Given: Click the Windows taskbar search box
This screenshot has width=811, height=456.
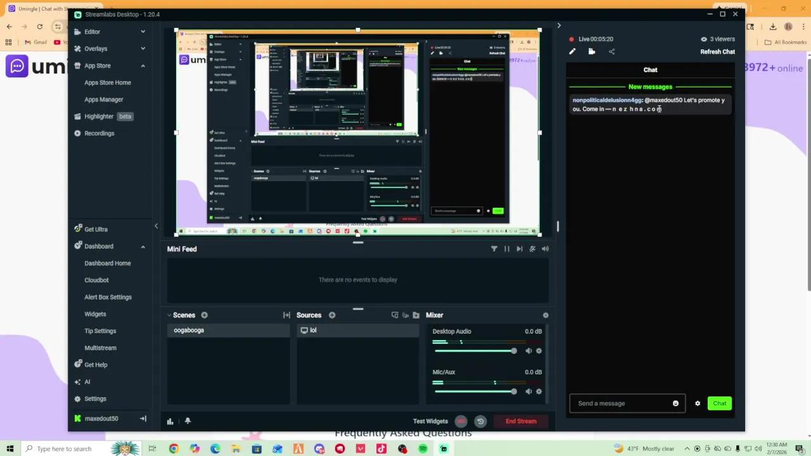Looking at the screenshot, I should coord(63,448).
